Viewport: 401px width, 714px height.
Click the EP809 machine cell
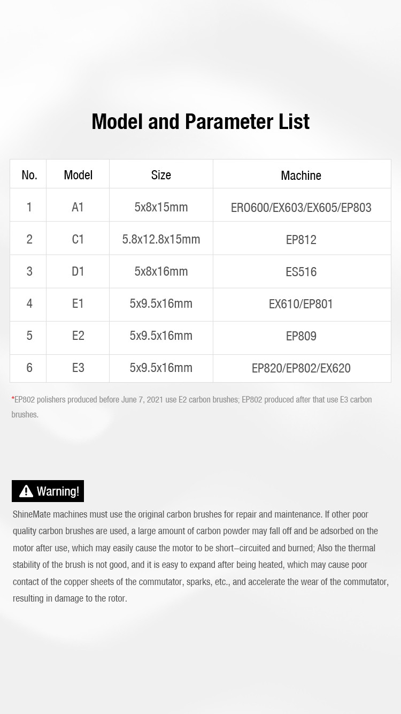tap(302, 336)
